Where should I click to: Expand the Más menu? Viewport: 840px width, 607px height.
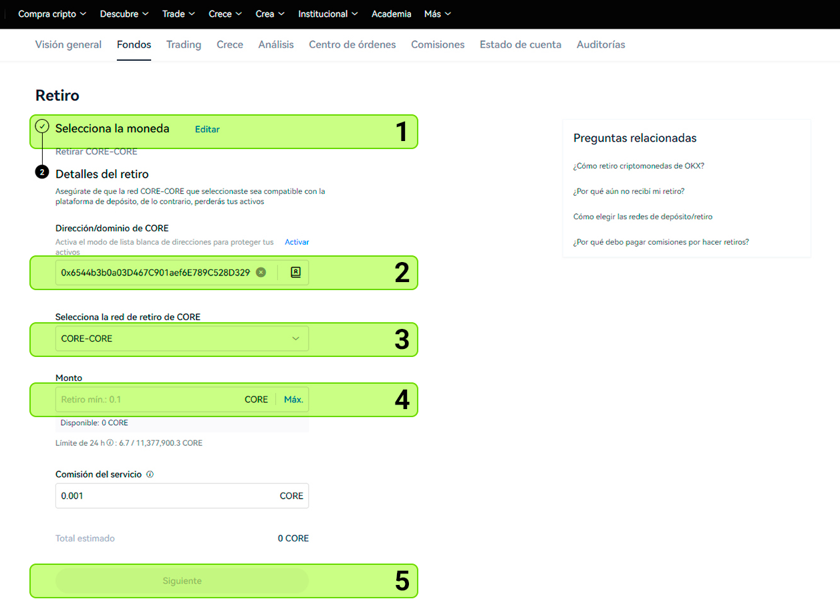(x=438, y=14)
